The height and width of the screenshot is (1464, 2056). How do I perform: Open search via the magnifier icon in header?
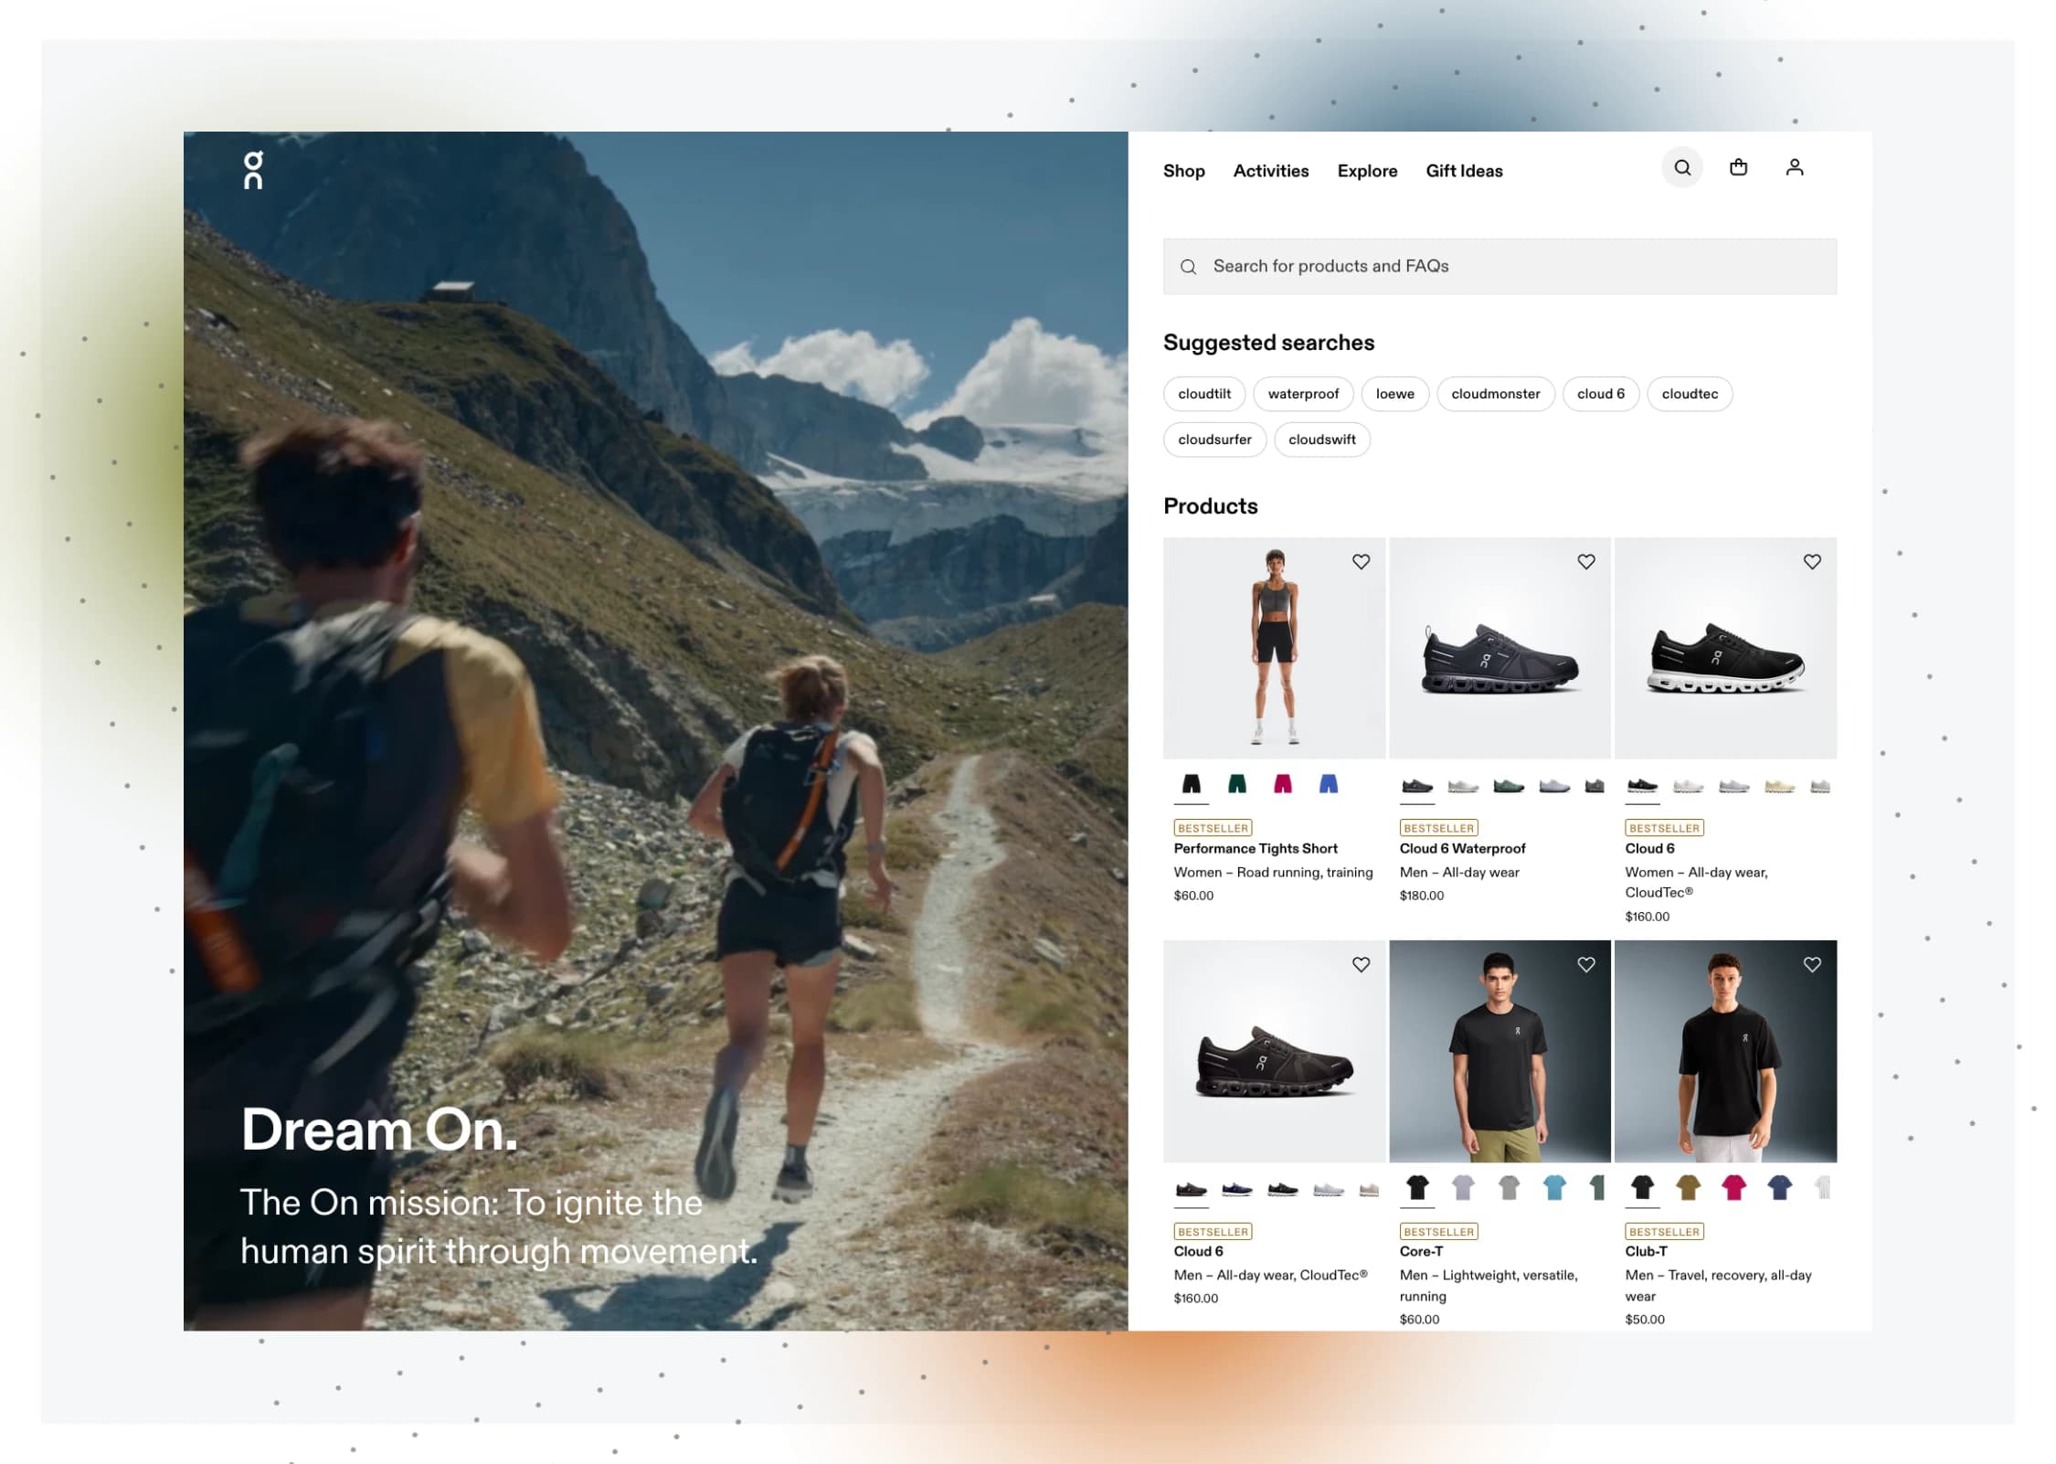coord(1681,167)
